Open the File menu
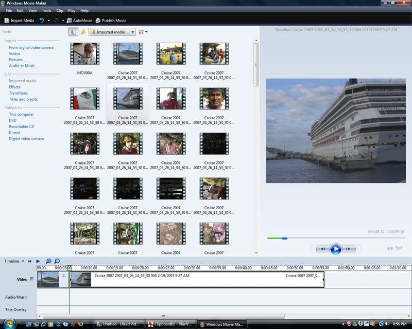The height and width of the screenshot is (329, 412). 9,10
